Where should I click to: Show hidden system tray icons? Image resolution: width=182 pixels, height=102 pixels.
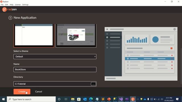(138, 99)
